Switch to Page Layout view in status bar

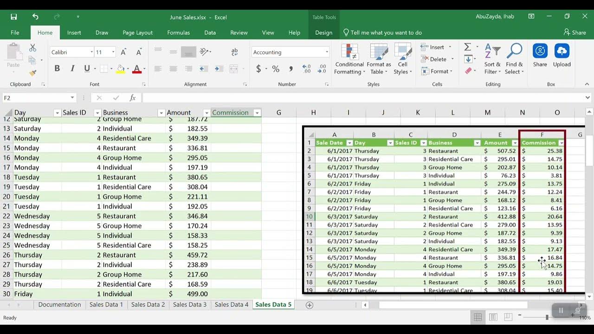click(493, 317)
